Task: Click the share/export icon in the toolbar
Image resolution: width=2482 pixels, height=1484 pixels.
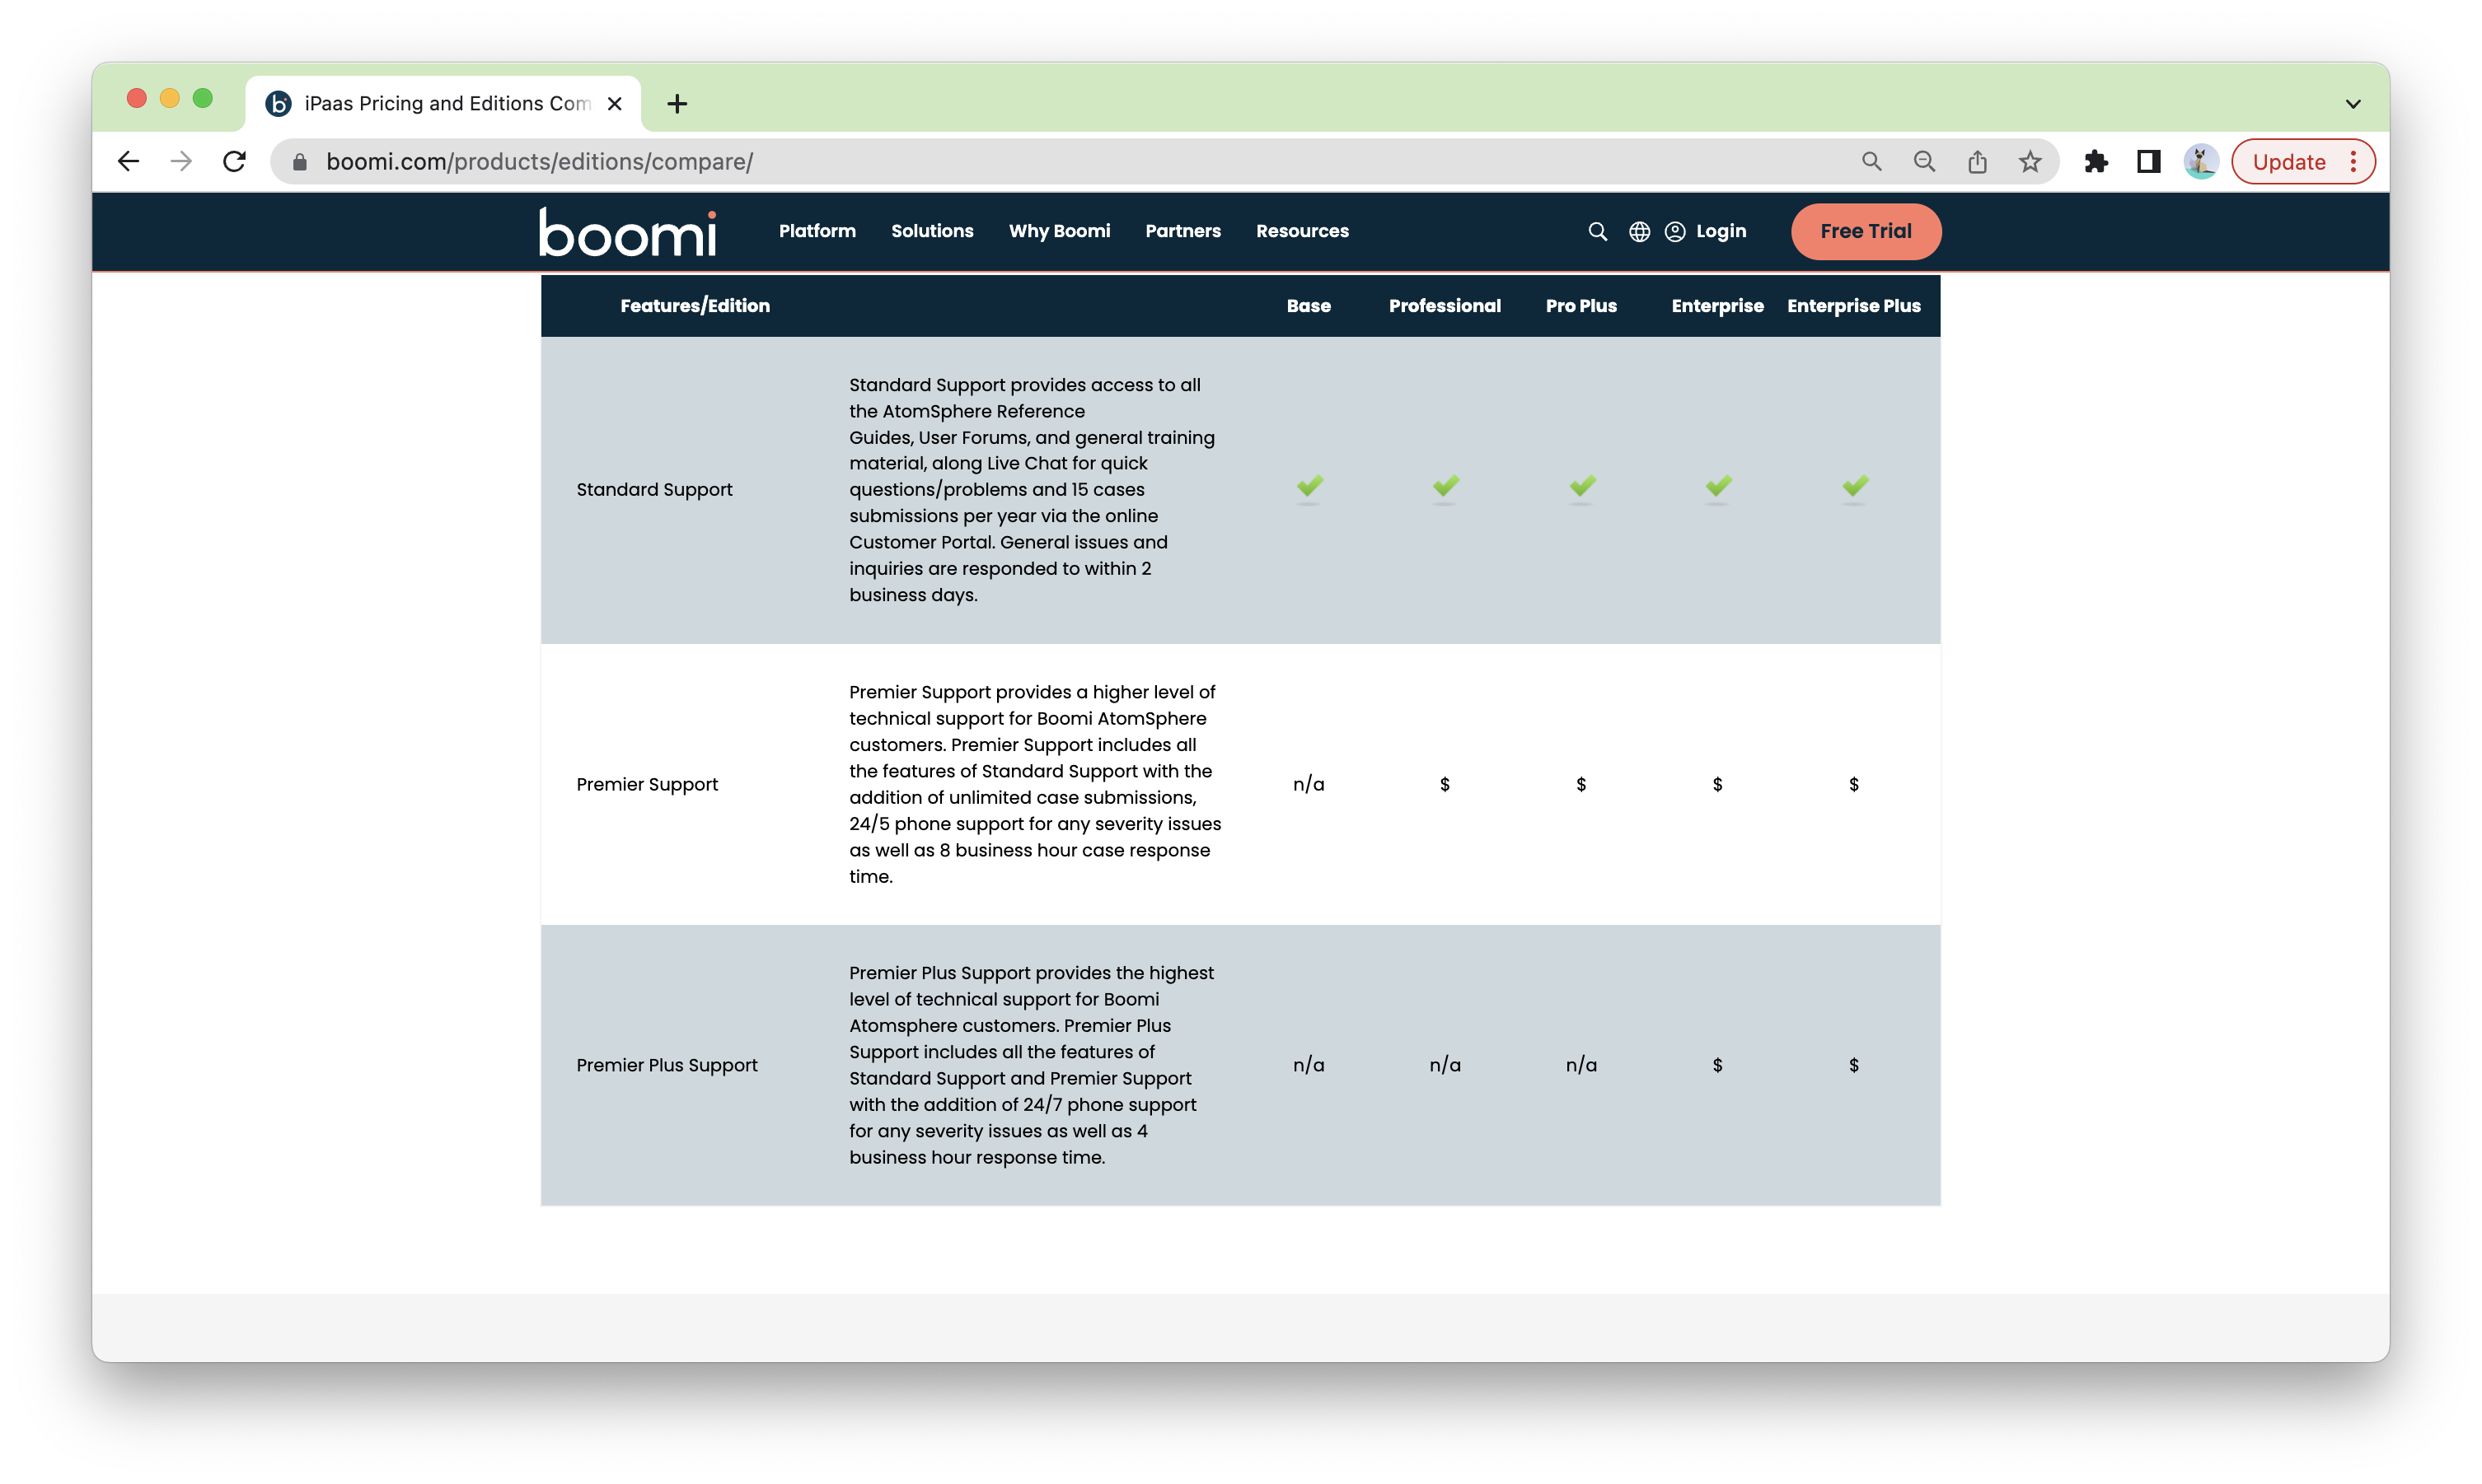Action: (x=1977, y=161)
